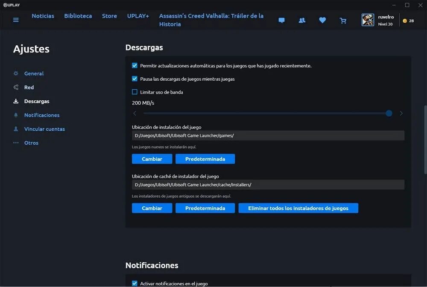Click Eliminar todos los instaladores de juegos
427x287 pixels.
point(298,208)
